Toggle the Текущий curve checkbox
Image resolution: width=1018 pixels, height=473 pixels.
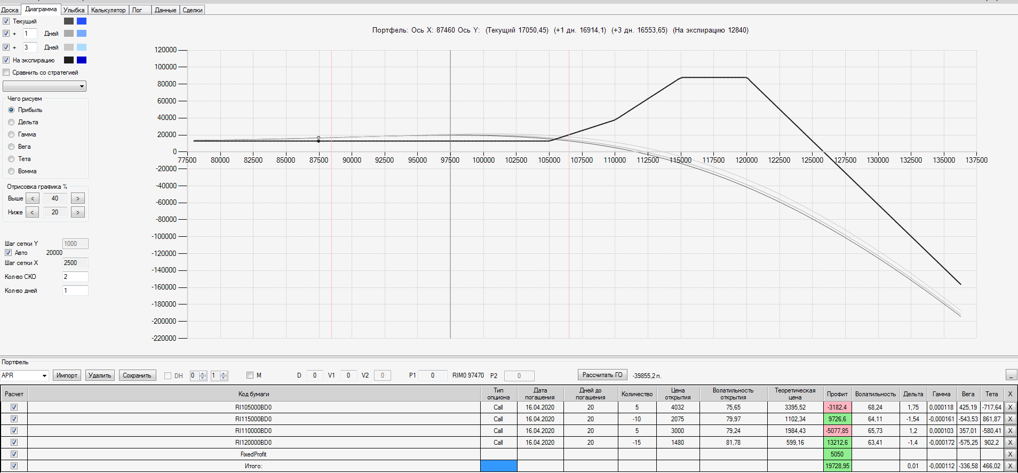tap(6, 21)
